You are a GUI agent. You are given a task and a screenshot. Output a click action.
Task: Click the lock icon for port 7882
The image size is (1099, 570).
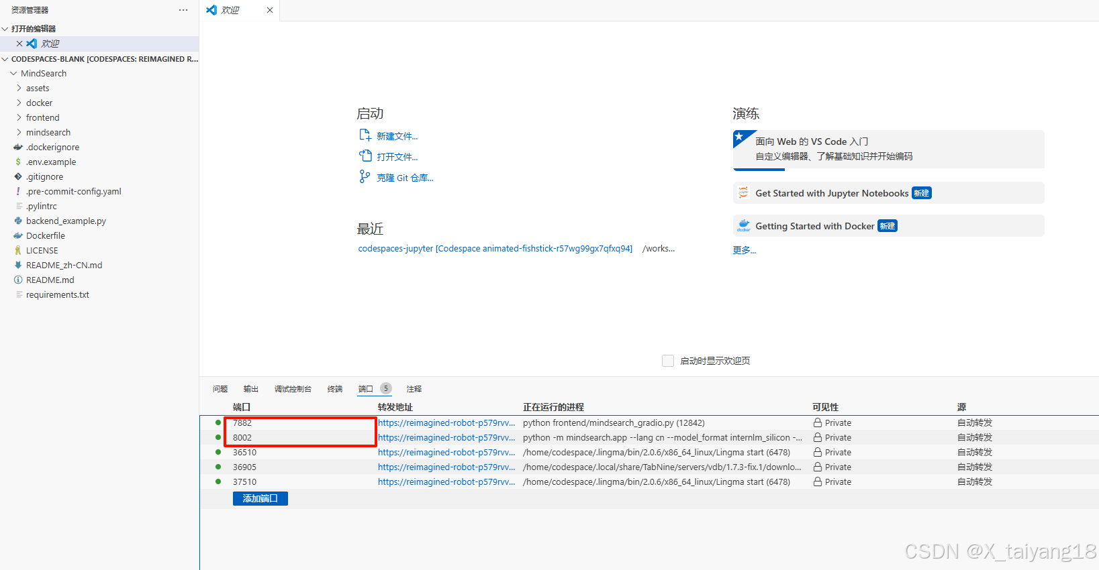pos(818,423)
